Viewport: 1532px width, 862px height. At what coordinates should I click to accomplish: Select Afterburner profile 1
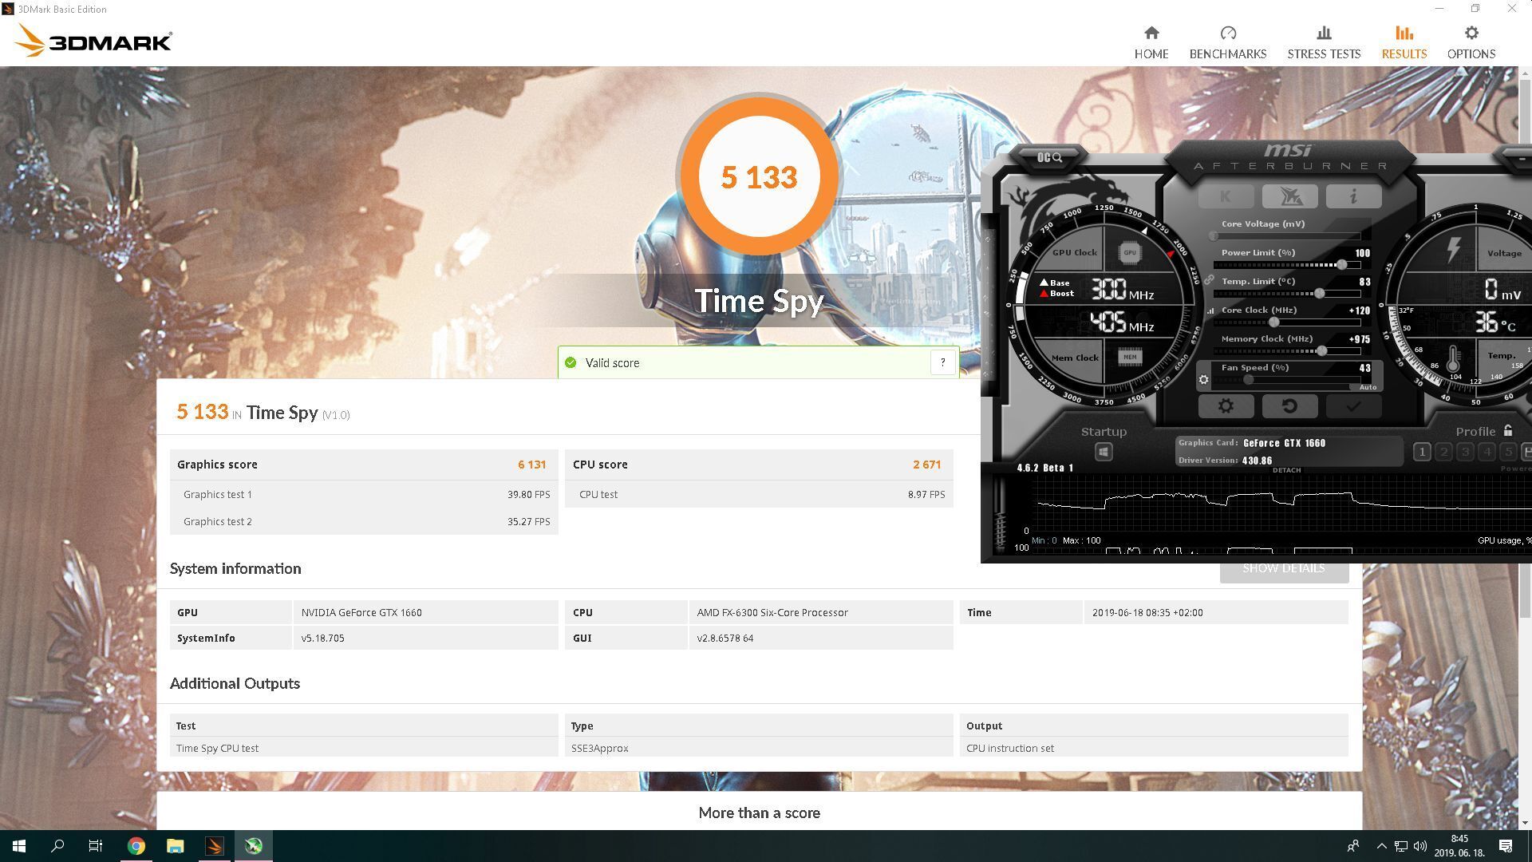pyautogui.click(x=1421, y=453)
